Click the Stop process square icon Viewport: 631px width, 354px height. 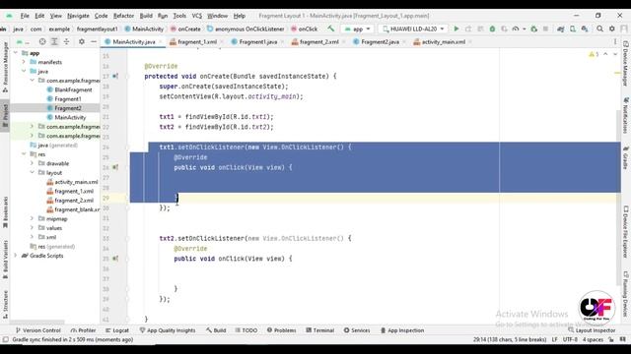tap(545, 29)
